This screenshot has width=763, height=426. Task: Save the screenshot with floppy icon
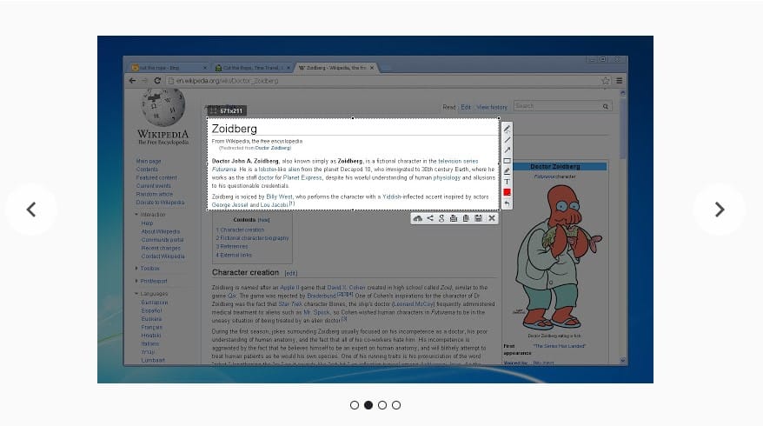tap(478, 218)
